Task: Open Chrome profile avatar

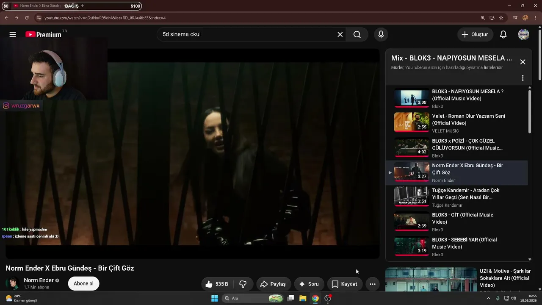Action: (525, 18)
